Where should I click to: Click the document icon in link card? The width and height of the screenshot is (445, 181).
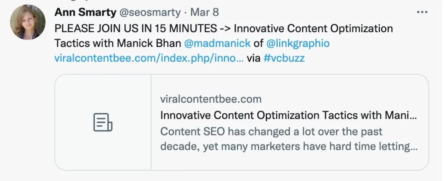[103, 122]
